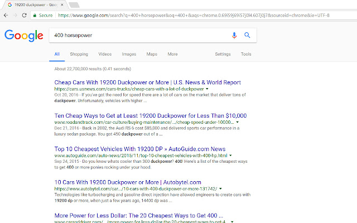Viewport: 357px width, 223px height.
Task: Switch to the Shopping results tab
Action: click(79, 54)
